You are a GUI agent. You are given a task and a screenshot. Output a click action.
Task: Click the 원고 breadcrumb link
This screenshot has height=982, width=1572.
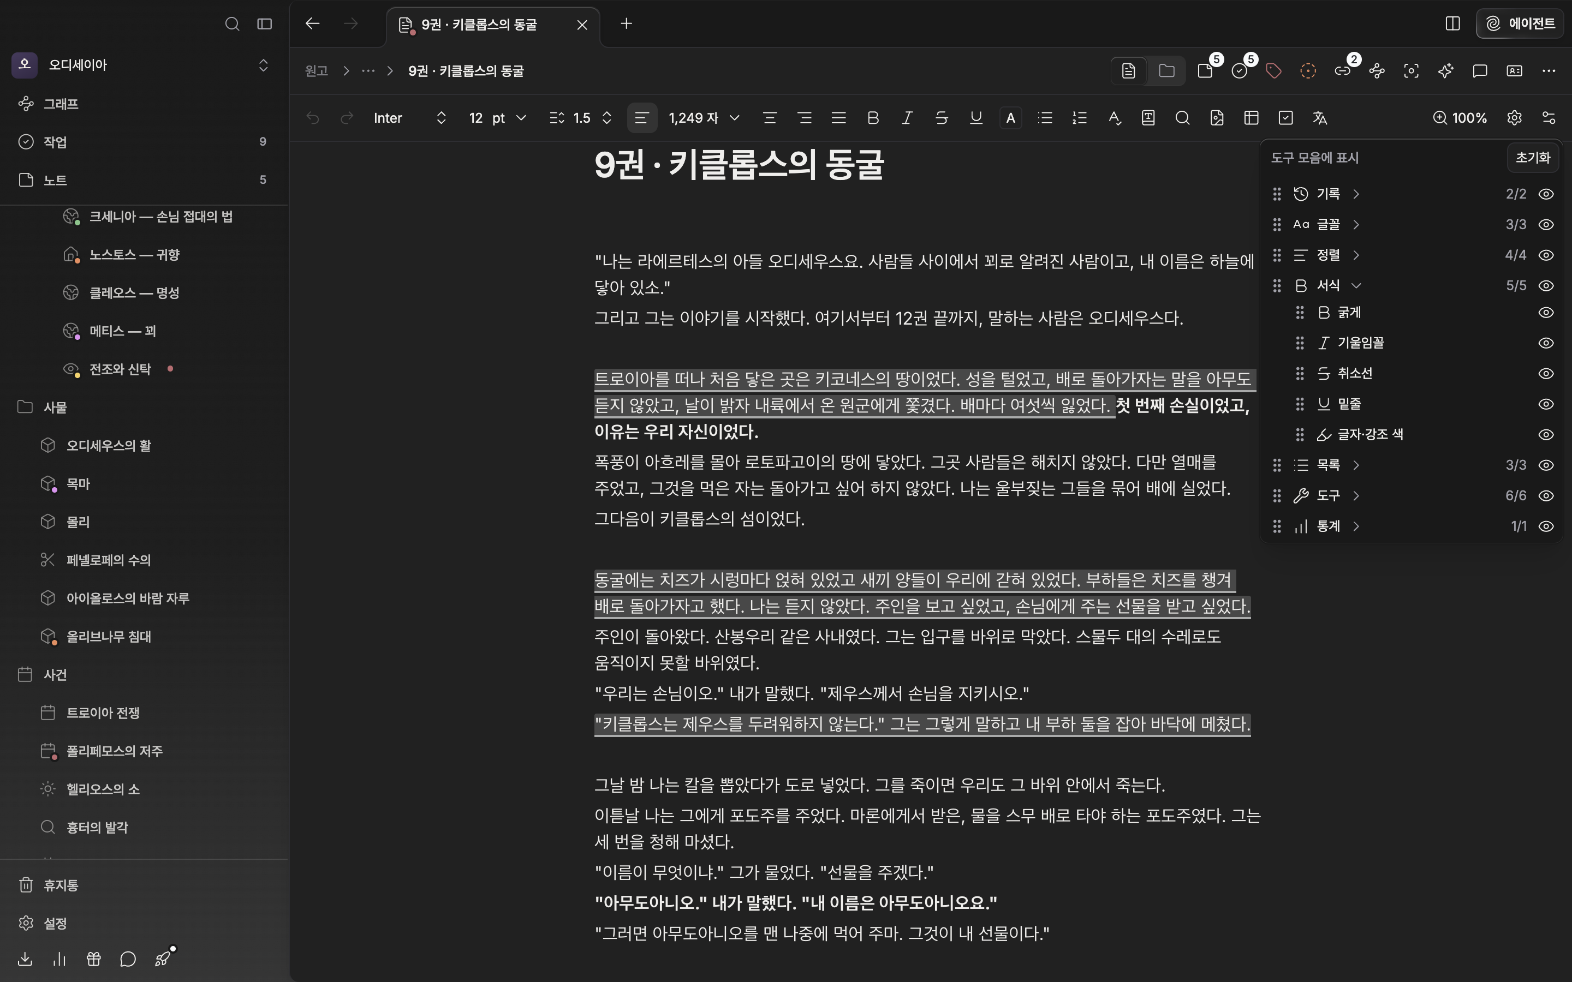[x=317, y=71]
